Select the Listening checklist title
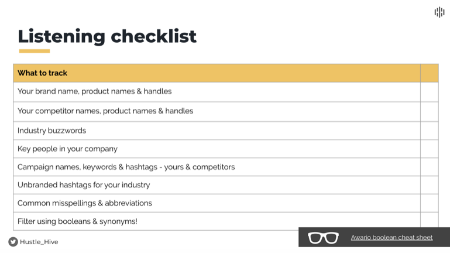Screen dimensions: 450x253 point(107,36)
